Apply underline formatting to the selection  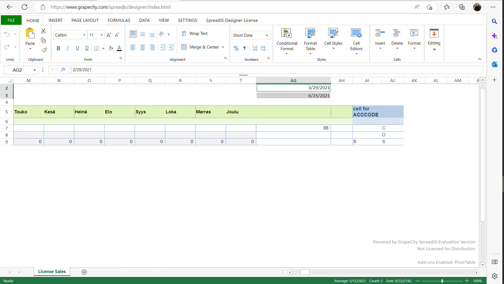77,48
